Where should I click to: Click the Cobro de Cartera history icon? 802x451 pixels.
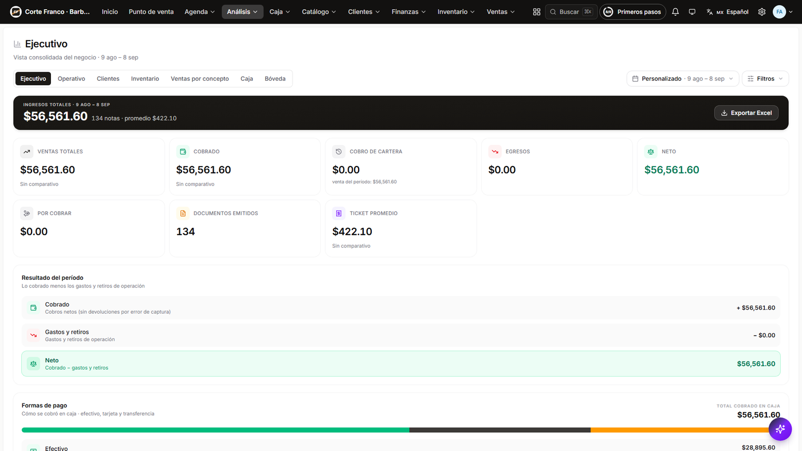click(x=339, y=152)
